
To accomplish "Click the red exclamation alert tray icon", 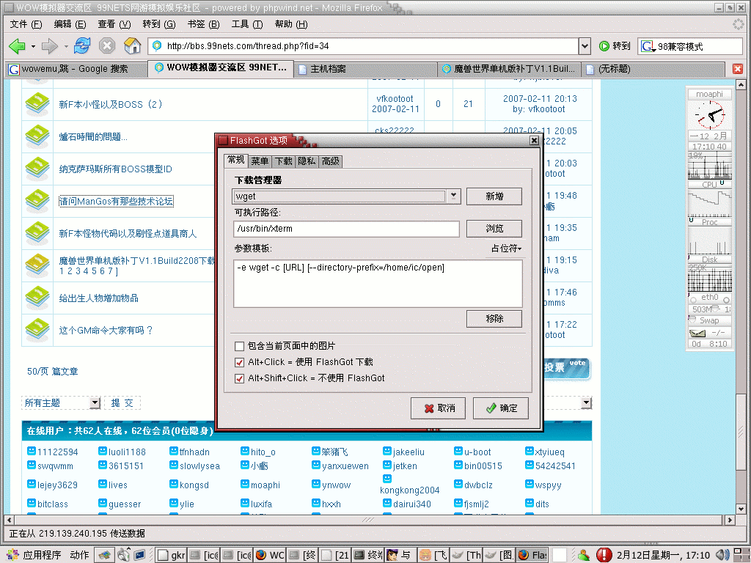I will pos(604,555).
